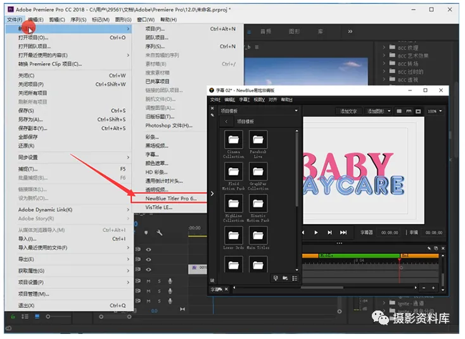The width and height of the screenshot is (465, 339).
Task: Zoom out the titler timeline with minus
Action: pos(424,288)
